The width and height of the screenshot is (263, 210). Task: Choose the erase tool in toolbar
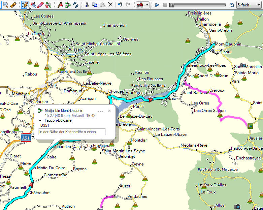coord(41,5)
